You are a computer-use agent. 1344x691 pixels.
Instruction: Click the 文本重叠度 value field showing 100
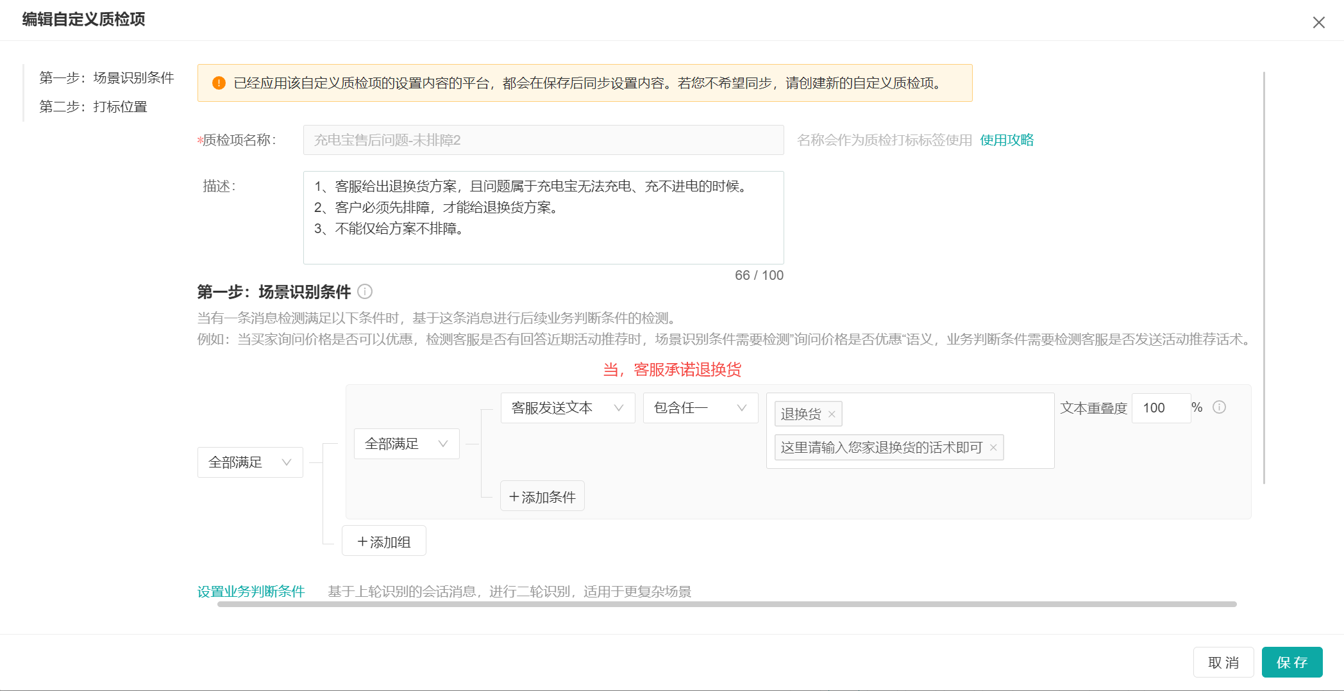[x=1161, y=408]
